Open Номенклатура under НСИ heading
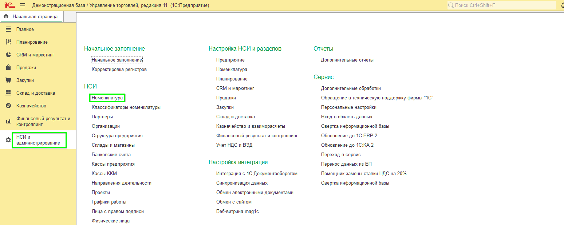 tap(107, 98)
